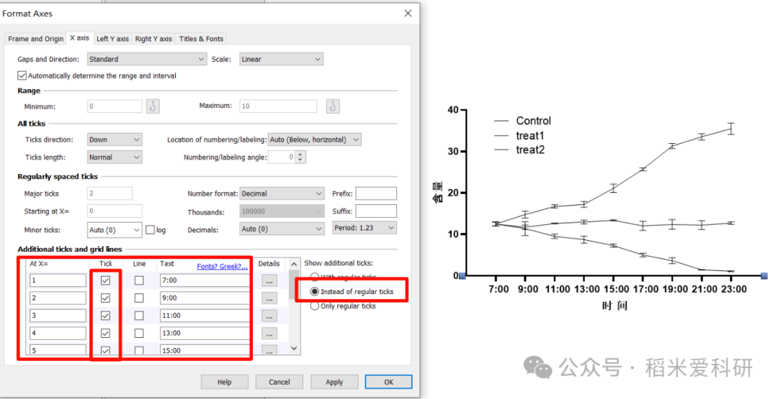Click the hook icon next to Maximum

coord(333,106)
